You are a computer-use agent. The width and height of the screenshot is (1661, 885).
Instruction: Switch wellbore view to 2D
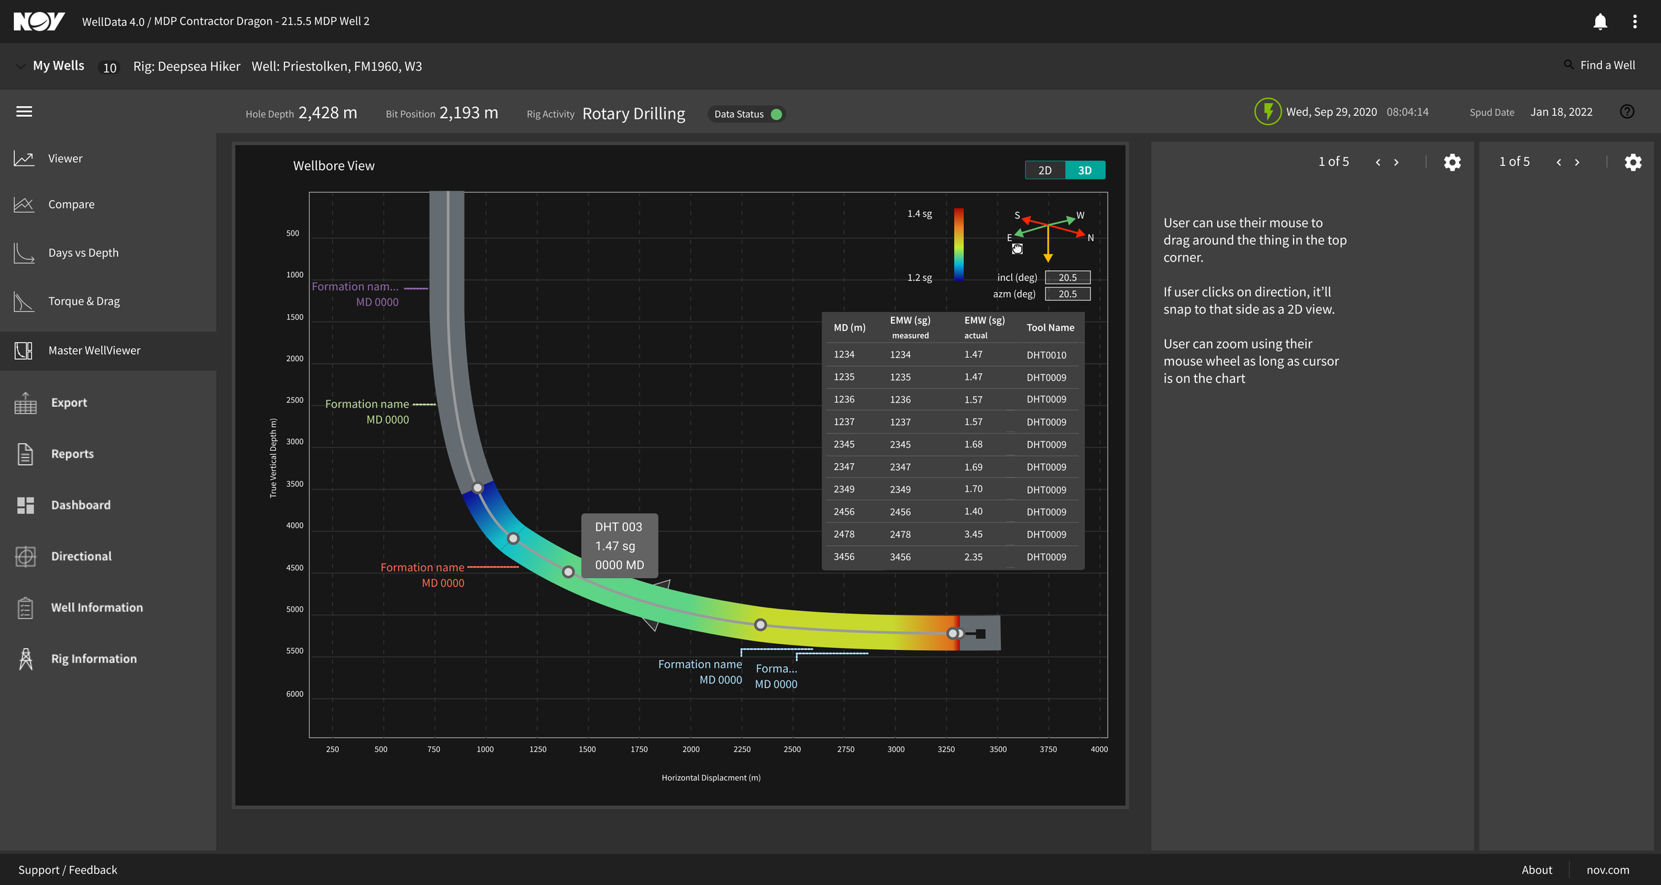1044,171
